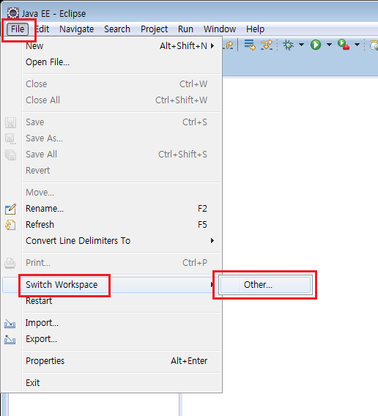The height and width of the screenshot is (416, 378).
Task: Select Convert Line Delimiters To entry
Action: (122, 241)
